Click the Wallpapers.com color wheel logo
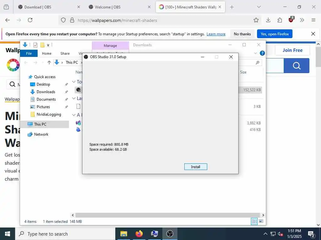 (x=13, y=65)
